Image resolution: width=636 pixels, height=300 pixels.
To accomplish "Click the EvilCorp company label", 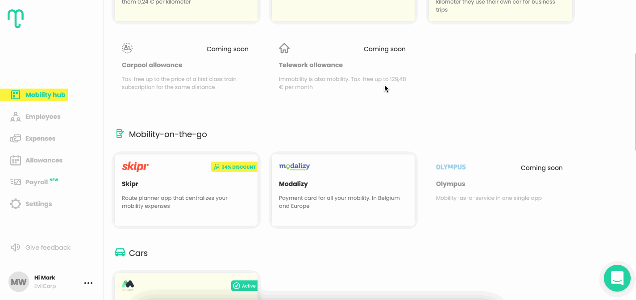I will (45, 286).
